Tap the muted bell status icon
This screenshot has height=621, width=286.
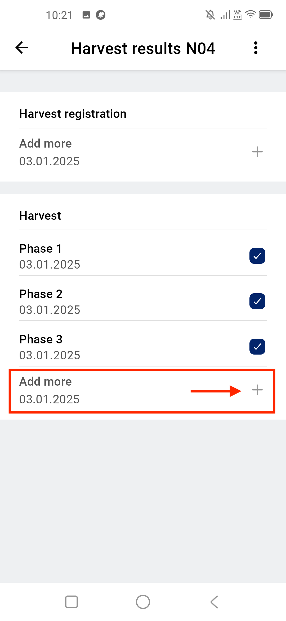pos(210,15)
